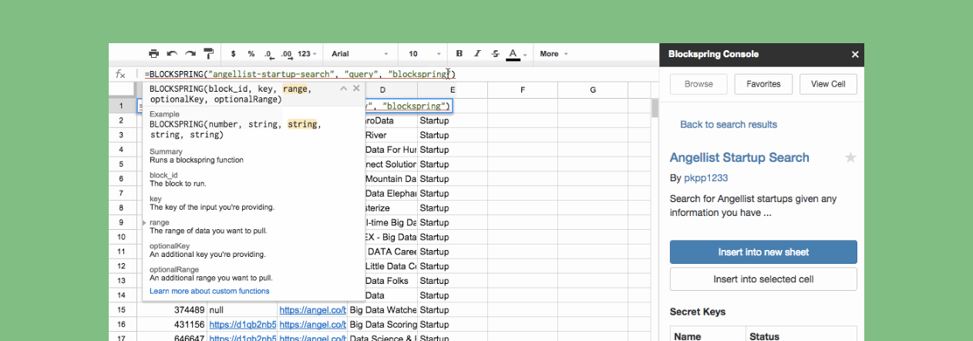Viewport: 973px width, 341px height.
Task: Click the spreadsheet vertical scrollbar thumb
Action: [655, 108]
